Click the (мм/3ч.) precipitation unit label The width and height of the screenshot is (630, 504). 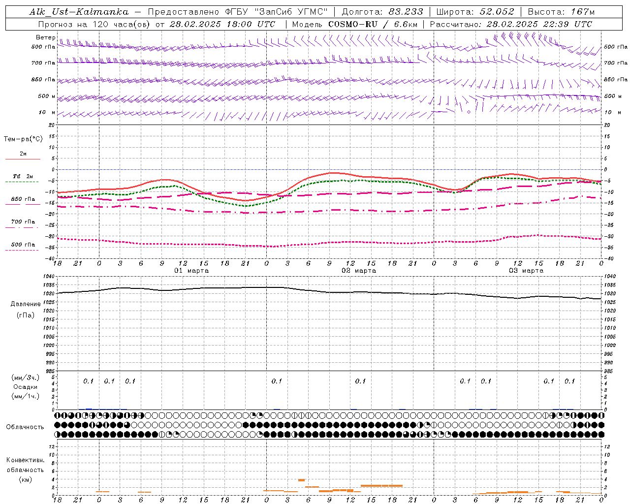point(26,378)
